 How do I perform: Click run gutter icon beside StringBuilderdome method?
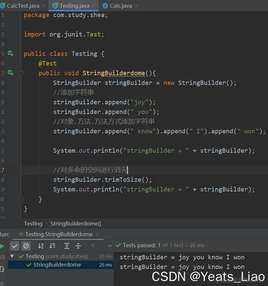[x=11, y=73]
